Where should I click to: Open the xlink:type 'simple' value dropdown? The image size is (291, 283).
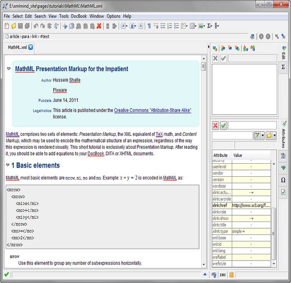[x=244, y=231]
